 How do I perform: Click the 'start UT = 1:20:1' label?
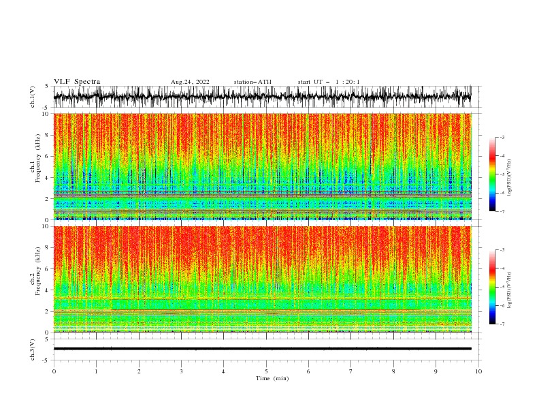click(x=329, y=82)
